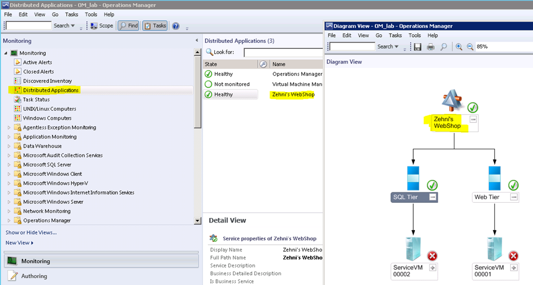The height and width of the screenshot is (285, 533).
Task: Toggle the Find button in main toolbar
Action: click(x=129, y=25)
